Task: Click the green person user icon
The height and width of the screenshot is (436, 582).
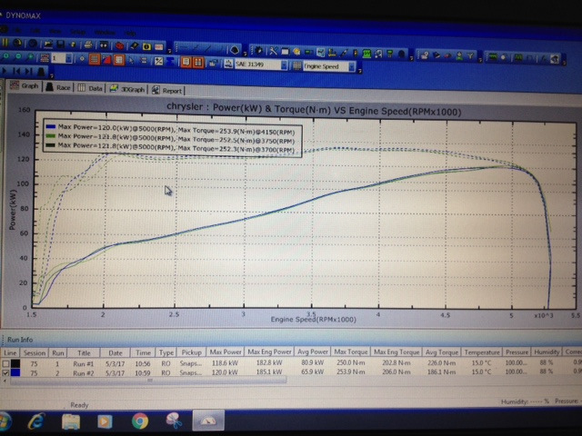Action: click(x=459, y=56)
